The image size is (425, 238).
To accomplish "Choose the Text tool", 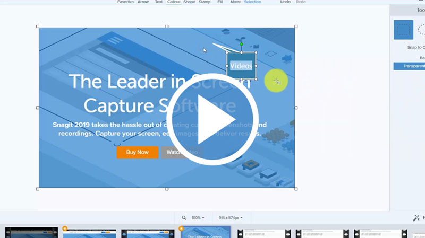I will click(x=158, y=2).
